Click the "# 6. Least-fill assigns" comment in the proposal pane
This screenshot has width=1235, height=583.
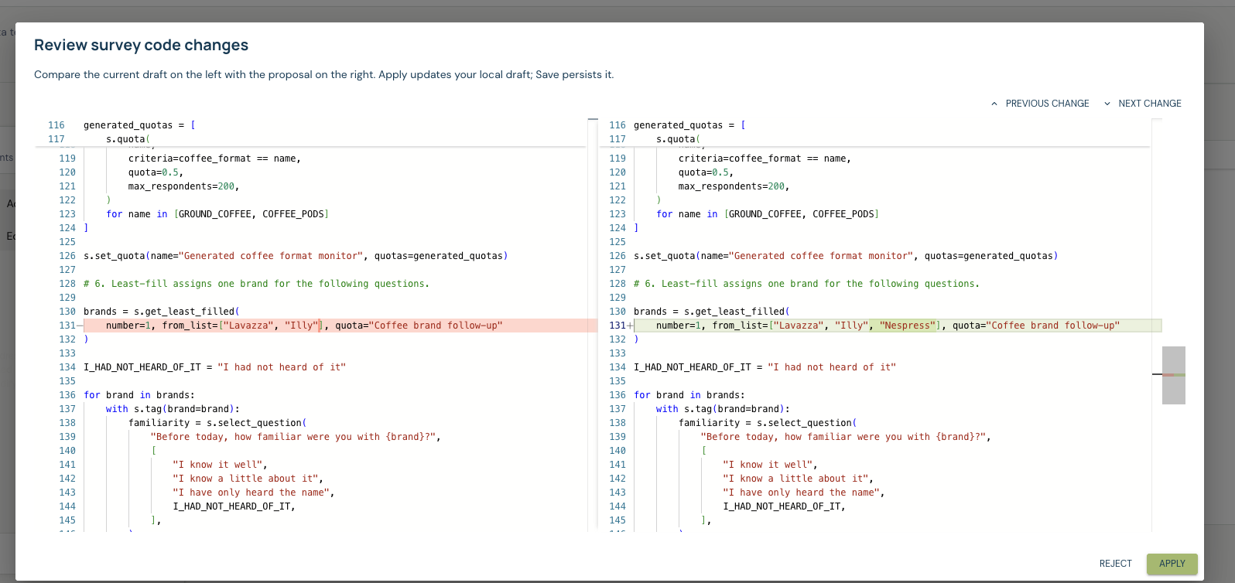click(x=806, y=284)
